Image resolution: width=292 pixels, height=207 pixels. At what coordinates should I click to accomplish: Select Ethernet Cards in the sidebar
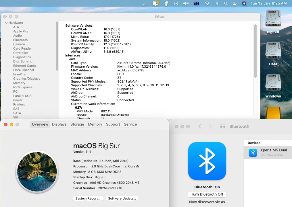[x=24, y=66]
